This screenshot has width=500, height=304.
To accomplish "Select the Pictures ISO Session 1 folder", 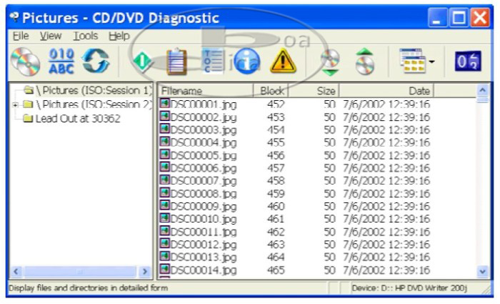I will pyautogui.click(x=89, y=91).
